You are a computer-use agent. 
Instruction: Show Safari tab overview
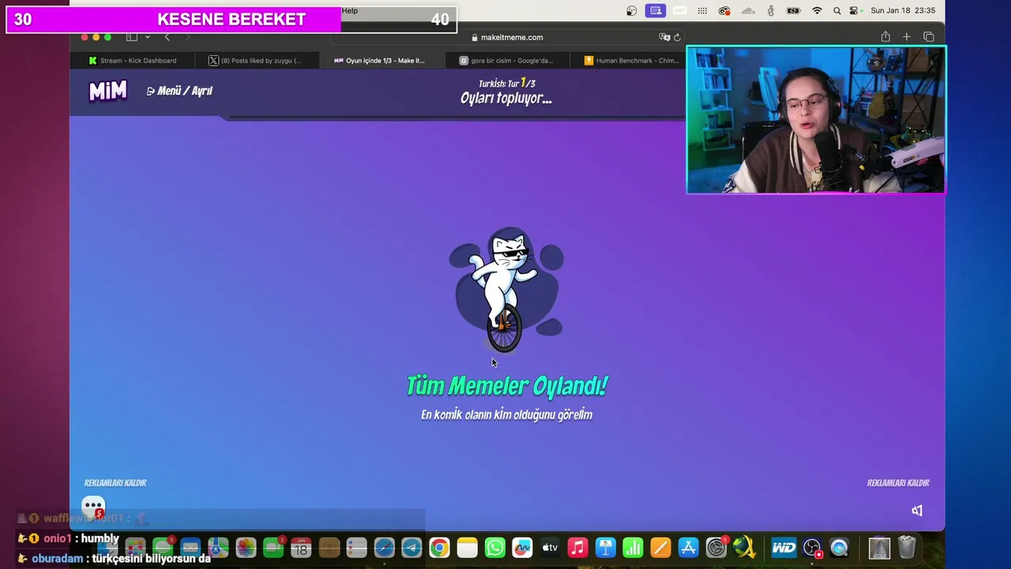[x=929, y=37]
